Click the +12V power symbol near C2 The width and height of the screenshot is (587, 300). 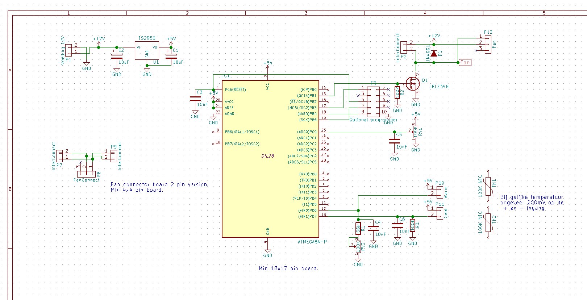pyautogui.click(x=99, y=41)
